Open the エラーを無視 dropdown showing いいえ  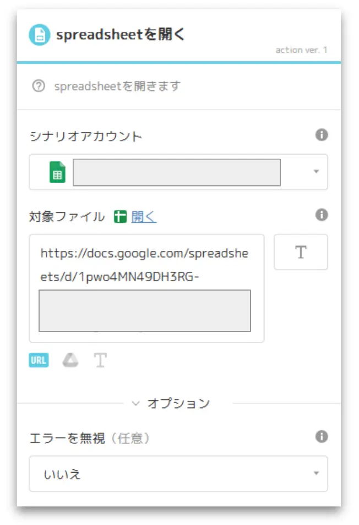[x=178, y=473]
